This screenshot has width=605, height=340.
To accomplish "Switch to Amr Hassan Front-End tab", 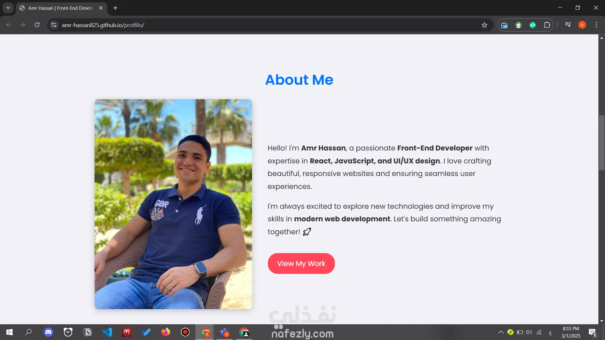I will (60, 8).
